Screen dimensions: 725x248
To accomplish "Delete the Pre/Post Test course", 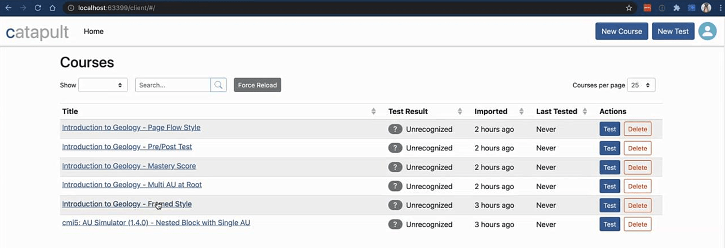I will tap(637, 148).
